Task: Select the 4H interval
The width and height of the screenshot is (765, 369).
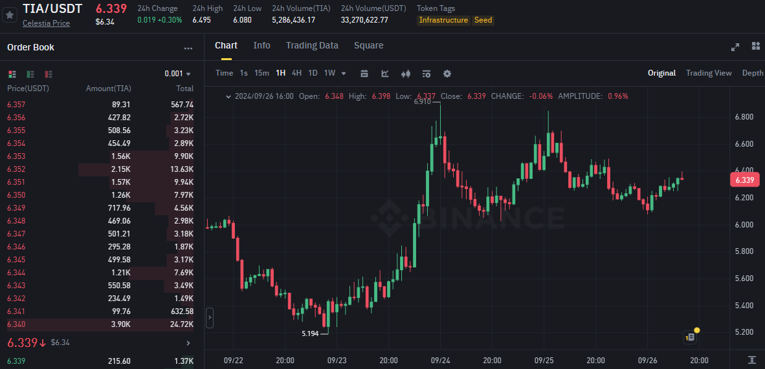Action: [x=296, y=73]
